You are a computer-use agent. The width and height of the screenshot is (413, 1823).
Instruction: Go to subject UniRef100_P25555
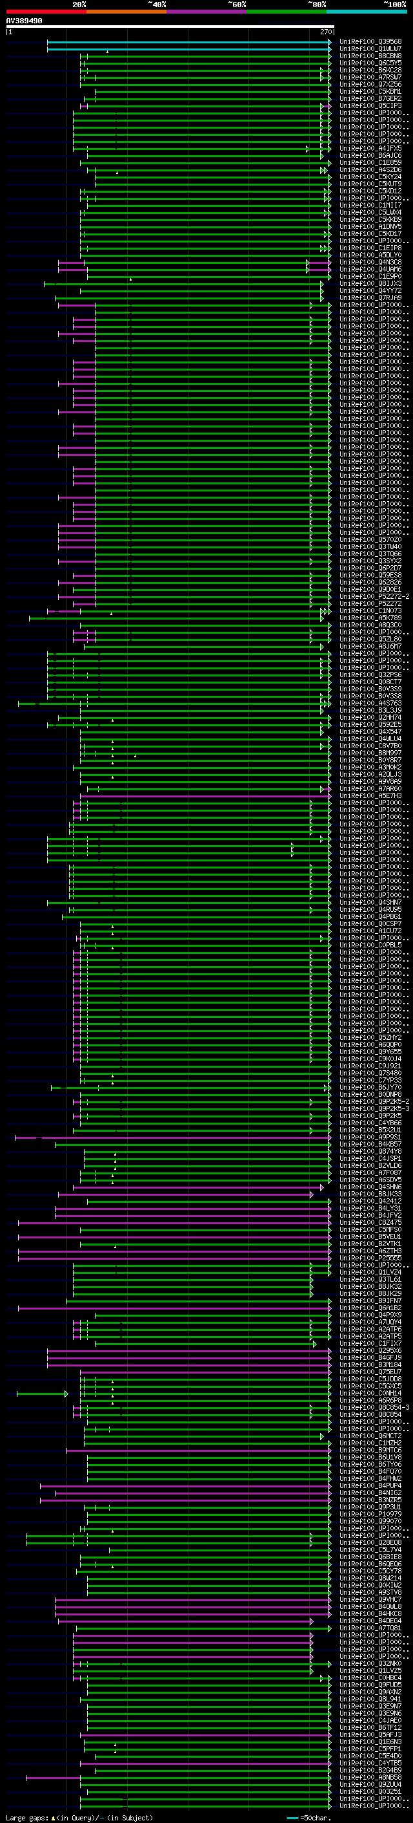(370, 1258)
